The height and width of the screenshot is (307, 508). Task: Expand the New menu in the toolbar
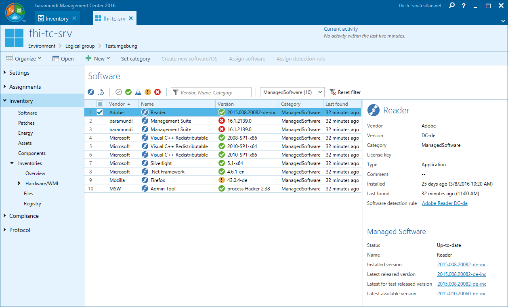[97, 58]
